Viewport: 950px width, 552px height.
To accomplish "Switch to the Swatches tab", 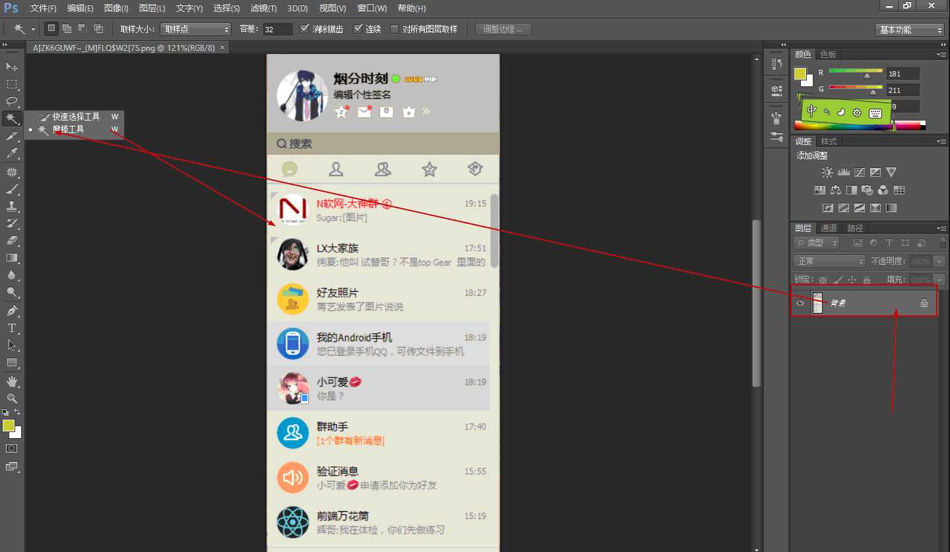I will [828, 54].
